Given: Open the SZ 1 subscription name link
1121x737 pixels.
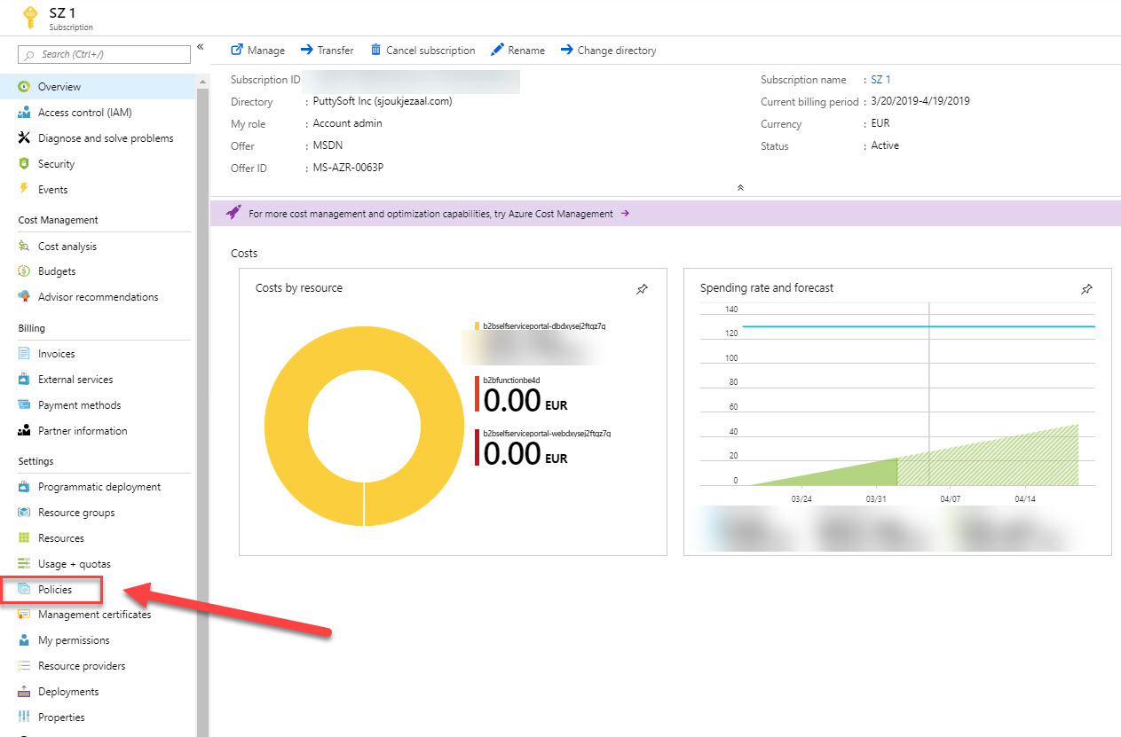Looking at the screenshot, I should (880, 80).
